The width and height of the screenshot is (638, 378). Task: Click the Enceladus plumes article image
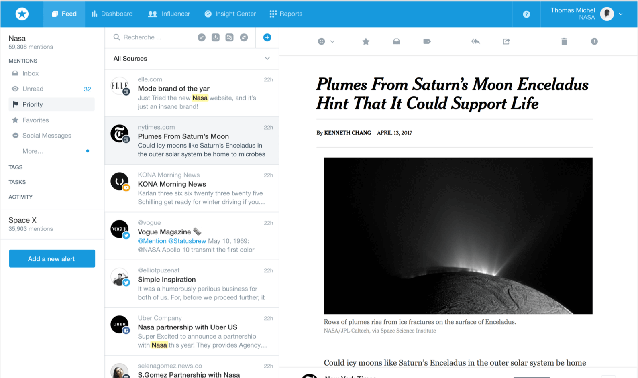pyautogui.click(x=458, y=236)
